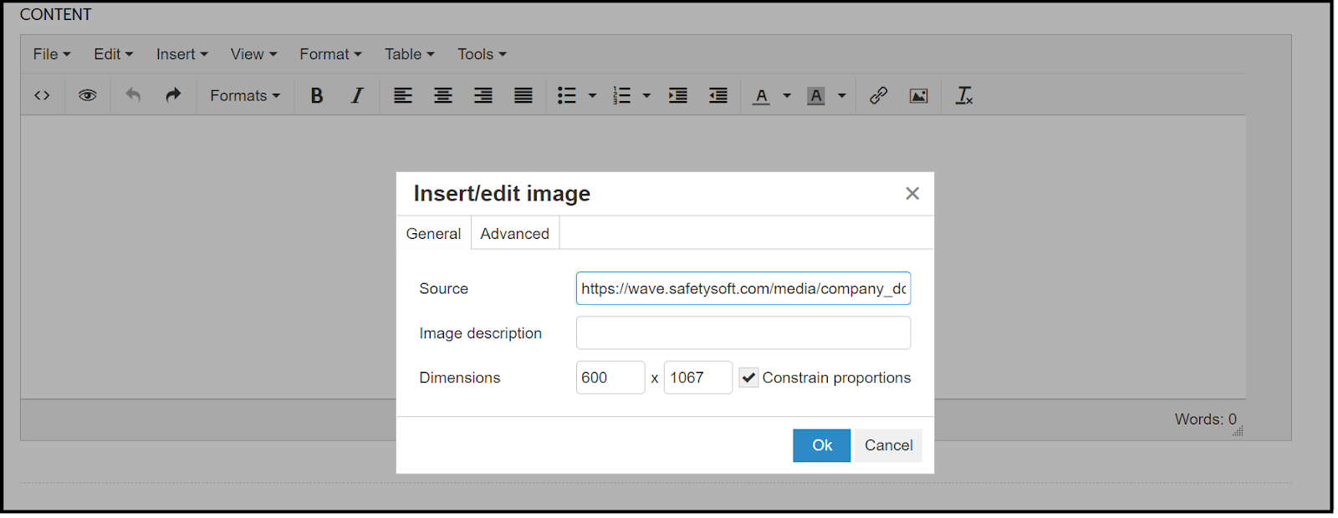Switch to the Advanced tab
1338x518 pixels.
(x=514, y=234)
